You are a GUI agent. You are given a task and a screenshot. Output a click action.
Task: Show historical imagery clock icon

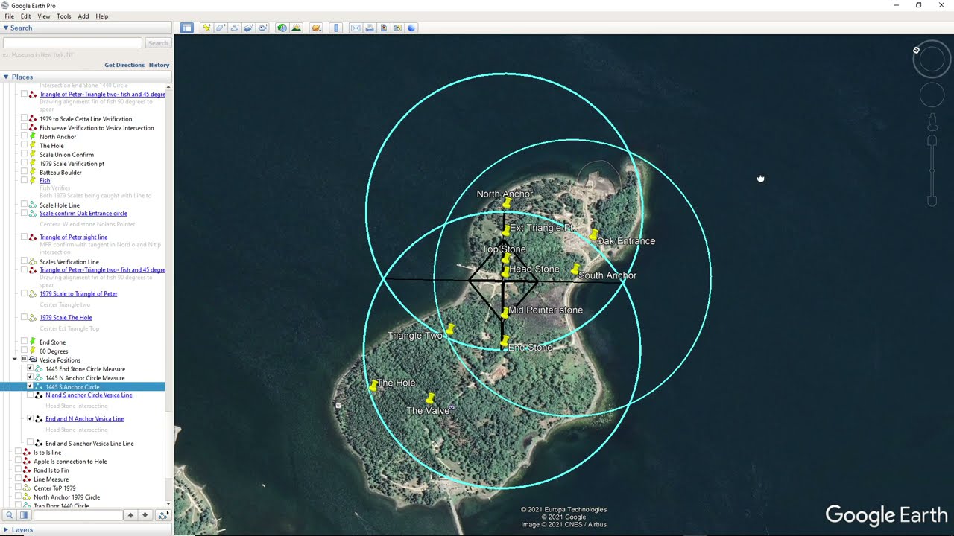[282, 28]
